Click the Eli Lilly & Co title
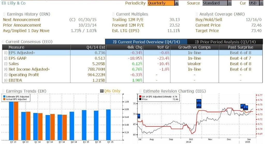Screen dimensions: 265x144 coord(13,3)
